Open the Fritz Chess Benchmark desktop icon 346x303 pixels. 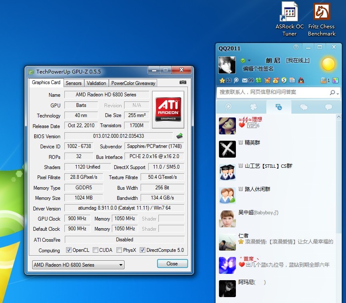point(322,19)
